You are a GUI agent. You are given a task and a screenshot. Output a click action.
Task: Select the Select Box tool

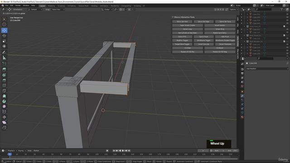pos(4,19)
